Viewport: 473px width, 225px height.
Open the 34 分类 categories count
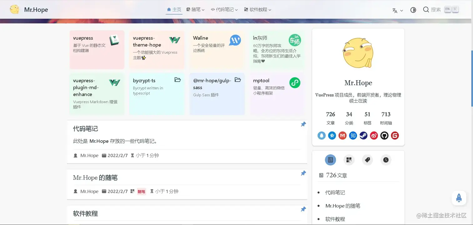point(349,118)
